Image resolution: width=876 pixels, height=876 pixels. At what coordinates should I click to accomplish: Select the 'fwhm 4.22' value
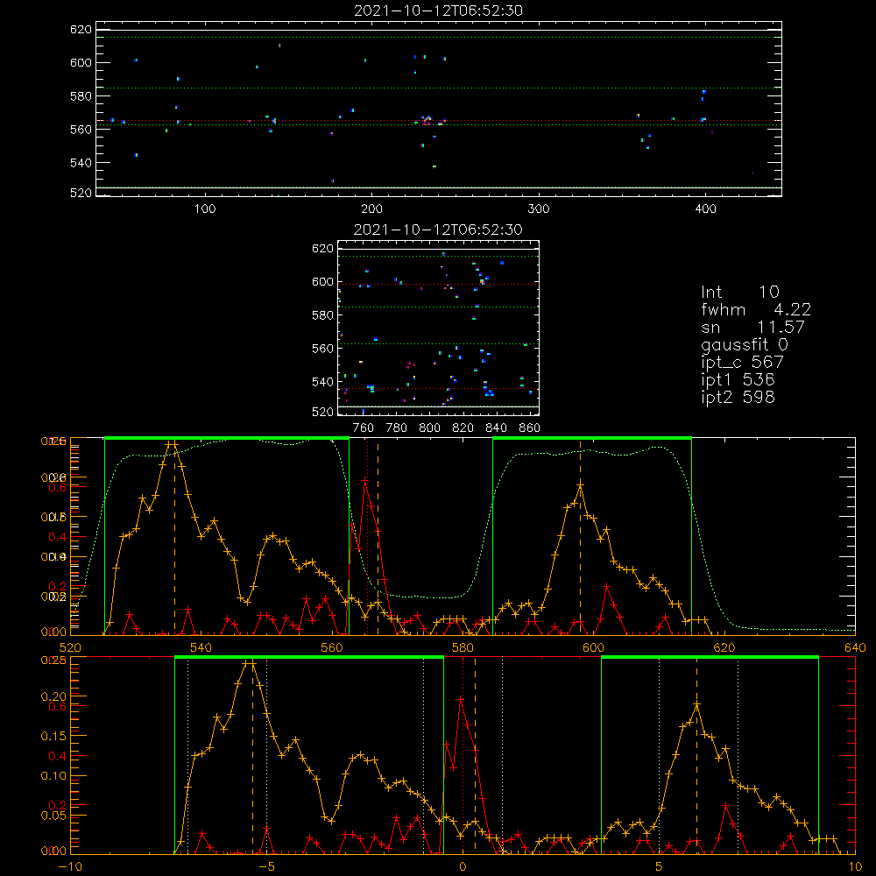click(756, 309)
